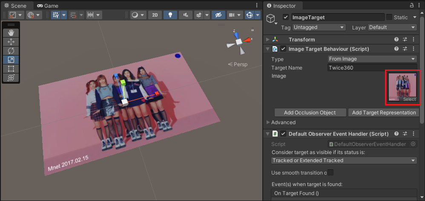Click the globe tool-handle rotation icon
Image resolution: width=425 pixels, height=201 pixels.
(x=30, y=15)
